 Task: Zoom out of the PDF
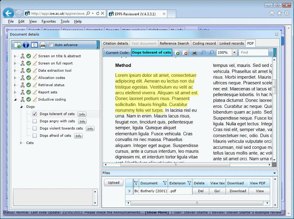211,52
